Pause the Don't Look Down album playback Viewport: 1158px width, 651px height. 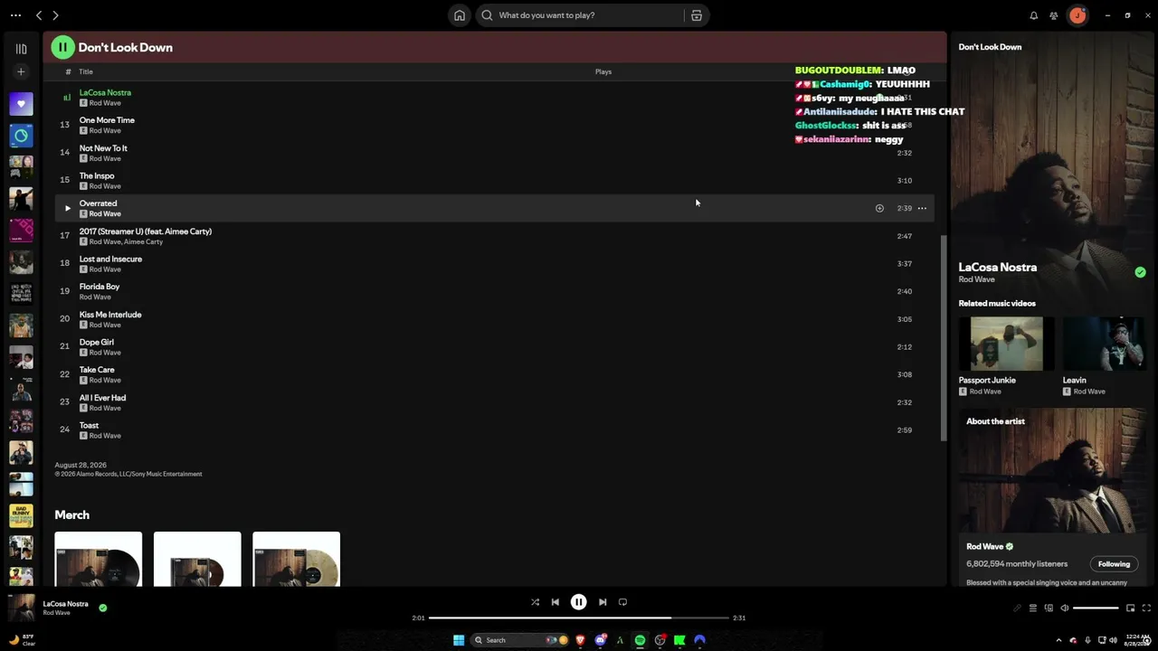[62, 47]
